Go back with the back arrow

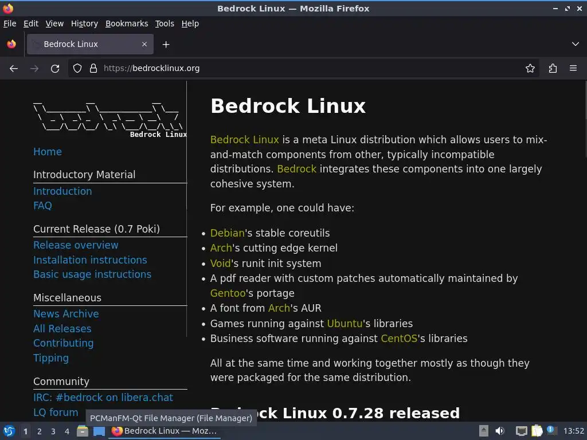click(14, 69)
